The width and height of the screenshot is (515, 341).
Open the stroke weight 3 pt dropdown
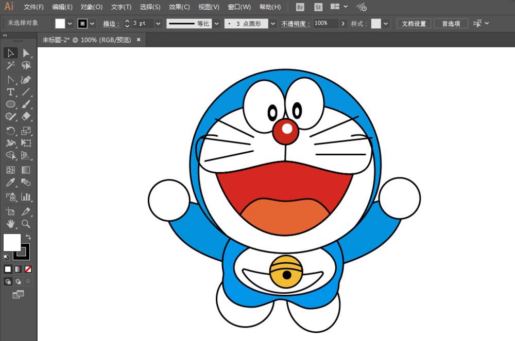click(x=158, y=24)
